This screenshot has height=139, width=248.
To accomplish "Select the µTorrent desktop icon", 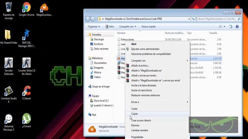I will click(x=27, y=120).
